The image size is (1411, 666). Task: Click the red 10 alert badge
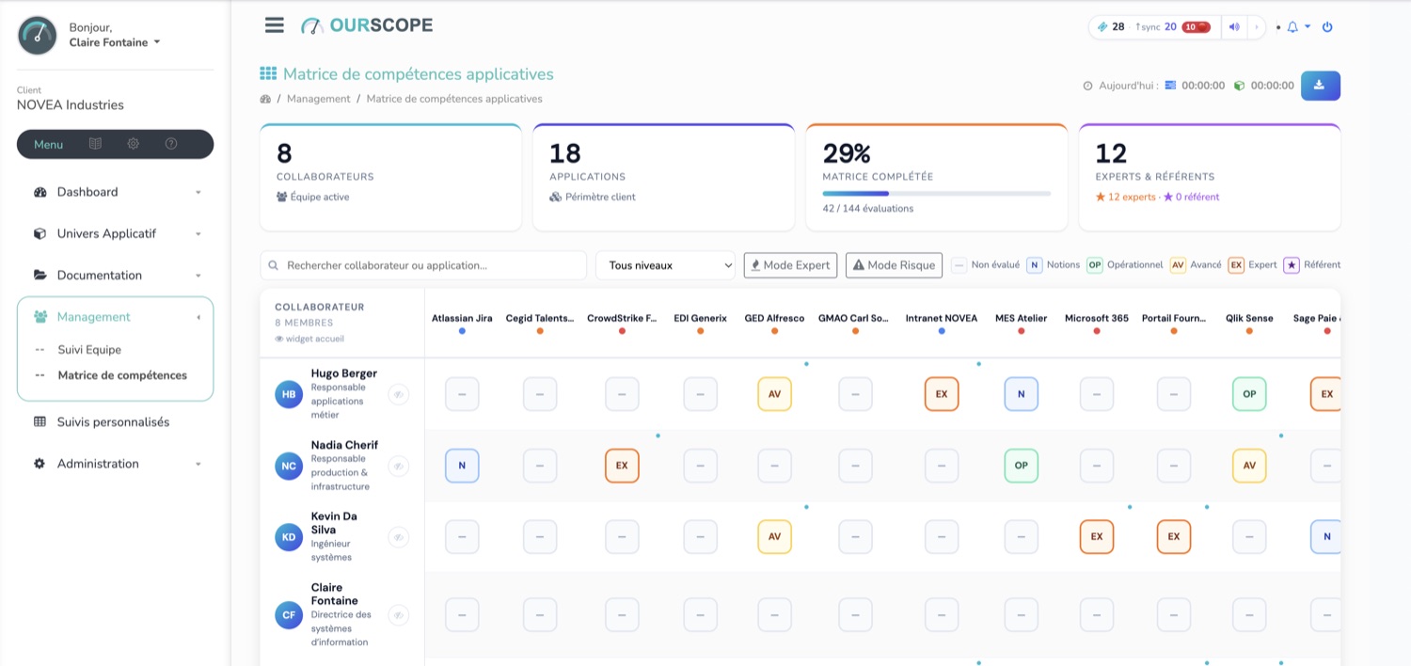(x=1196, y=27)
